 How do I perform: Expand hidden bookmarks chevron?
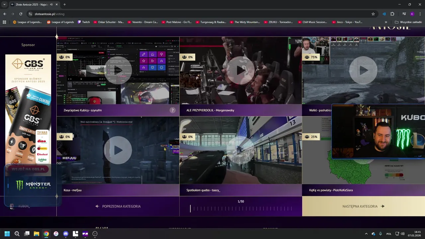(386, 22)
